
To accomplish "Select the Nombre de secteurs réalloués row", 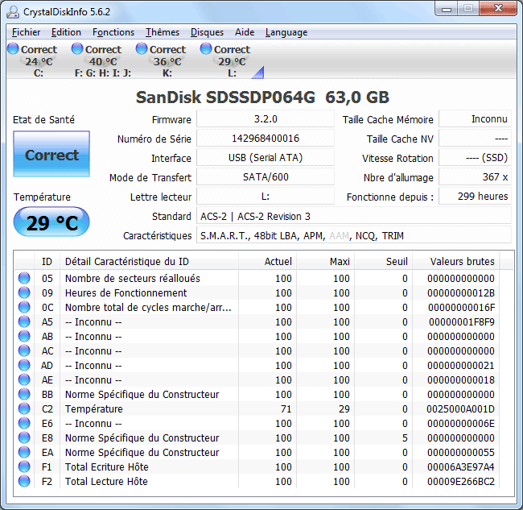I will 256,278.
